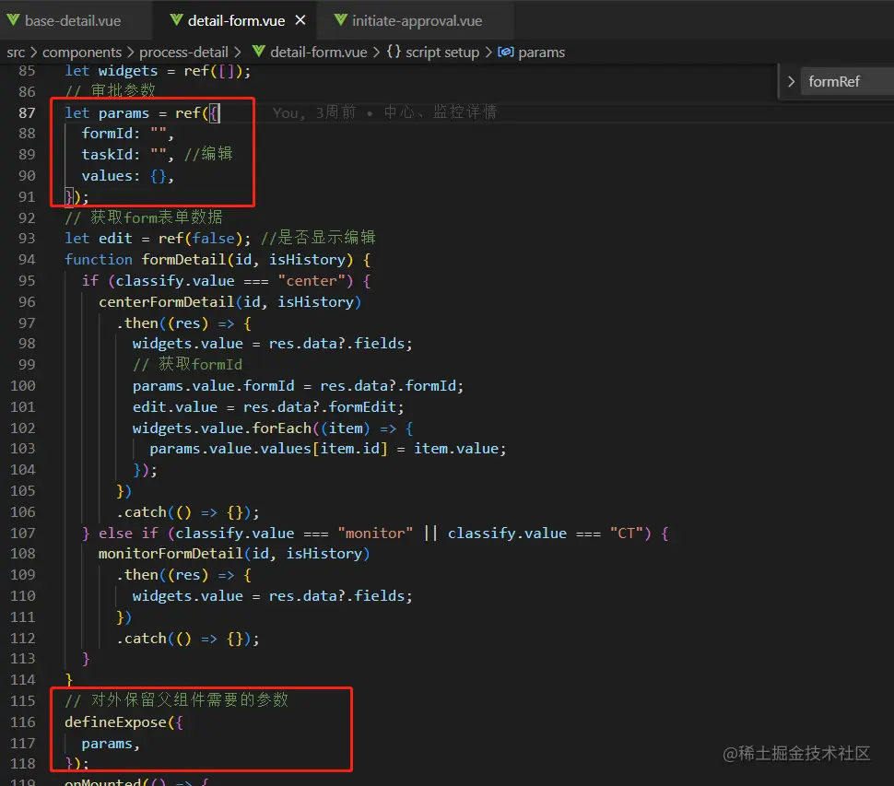Viewport: 894px width, 786px height.
Task: Click the '//编辑' comment on line 89
Action: point(208,154)
